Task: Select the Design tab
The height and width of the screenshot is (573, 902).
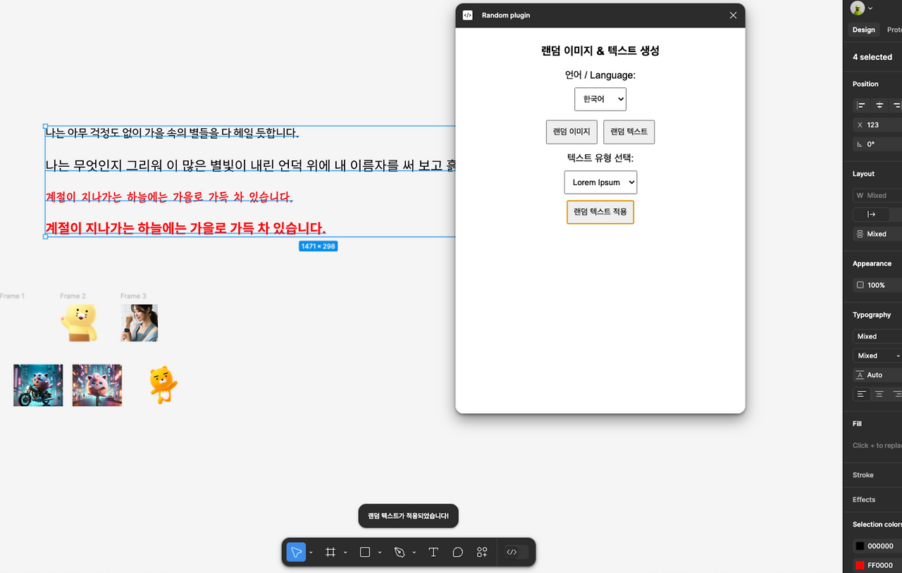Action: point(863,29)
